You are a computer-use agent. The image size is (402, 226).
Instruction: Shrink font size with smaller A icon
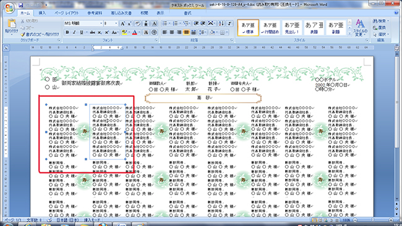[130, 23]
